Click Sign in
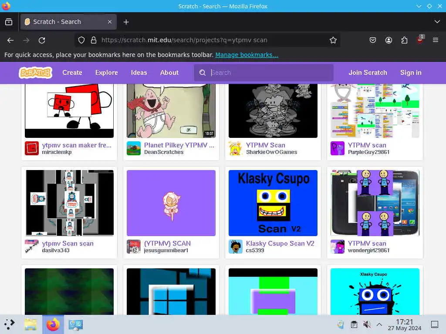Screen dimensions: 446x334 [x=411, y=73]
